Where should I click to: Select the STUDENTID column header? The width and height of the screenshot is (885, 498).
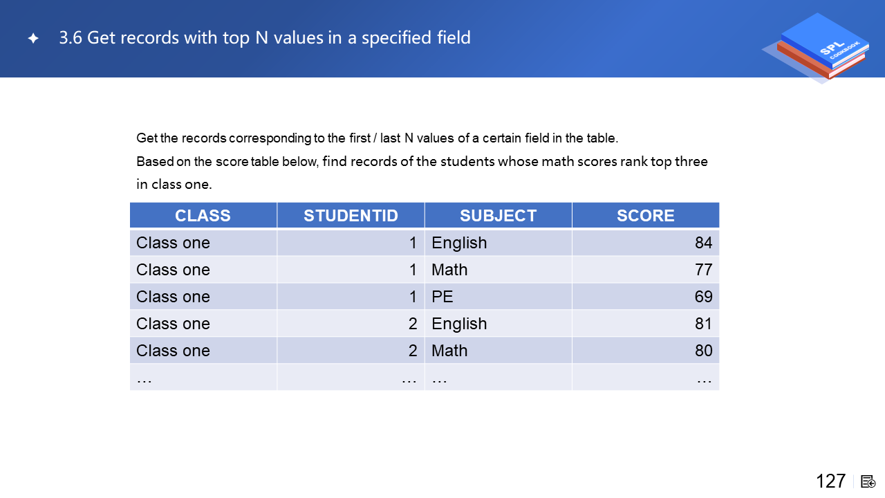pos(351,216)
